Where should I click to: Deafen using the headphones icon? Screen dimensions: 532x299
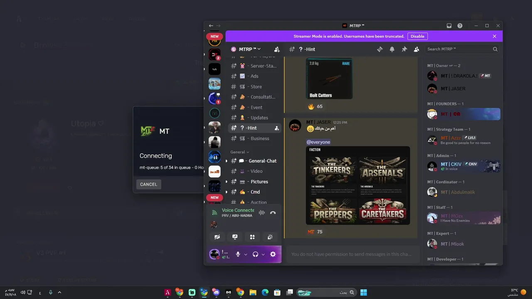255,254
